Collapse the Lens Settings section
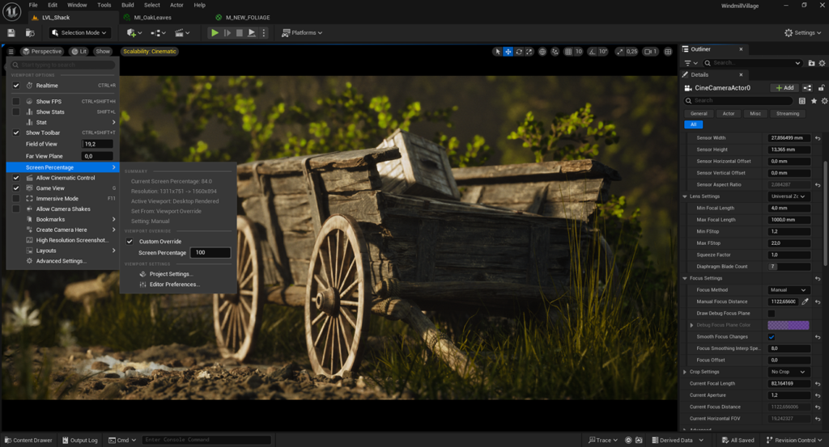The image size is (829, 447). (x=685, y=196)
